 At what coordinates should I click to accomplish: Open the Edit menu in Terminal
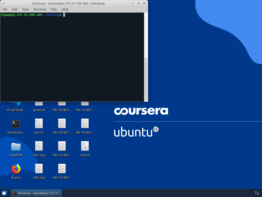(x=15, y=9)
